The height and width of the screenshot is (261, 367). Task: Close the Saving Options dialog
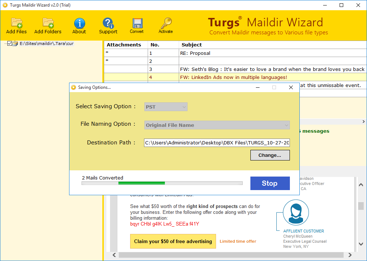pyautogui.click(x=291, y=87)
